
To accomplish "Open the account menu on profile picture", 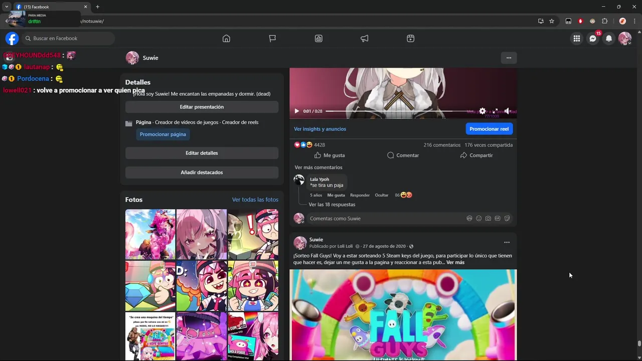I will click(x=625, y=39).
